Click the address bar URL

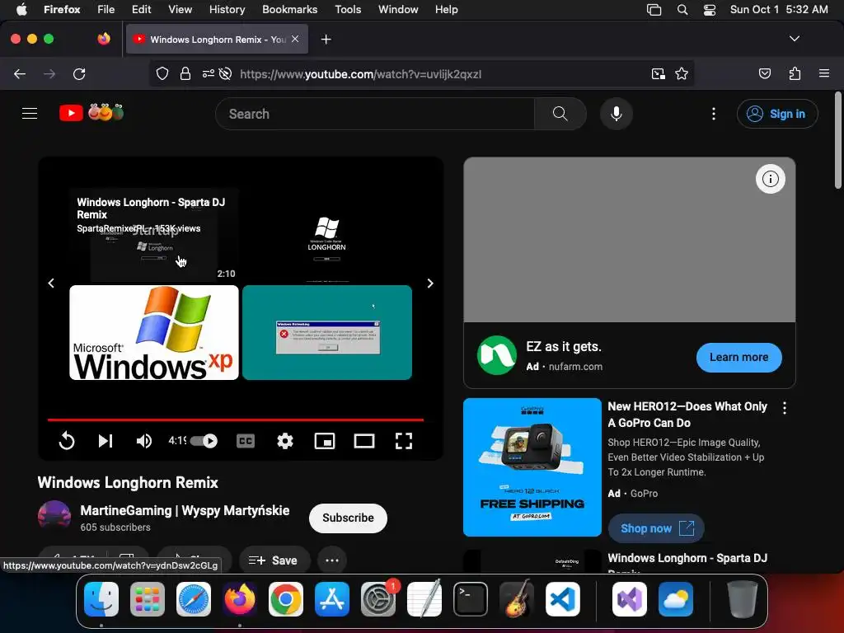361,74
